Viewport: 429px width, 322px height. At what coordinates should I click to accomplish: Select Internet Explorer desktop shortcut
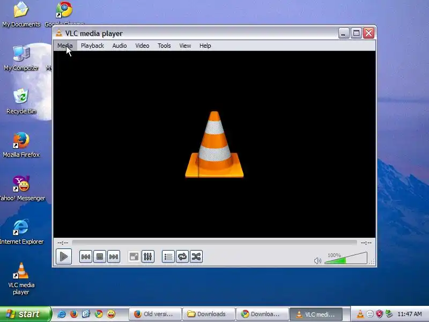(x=21, y=232)
